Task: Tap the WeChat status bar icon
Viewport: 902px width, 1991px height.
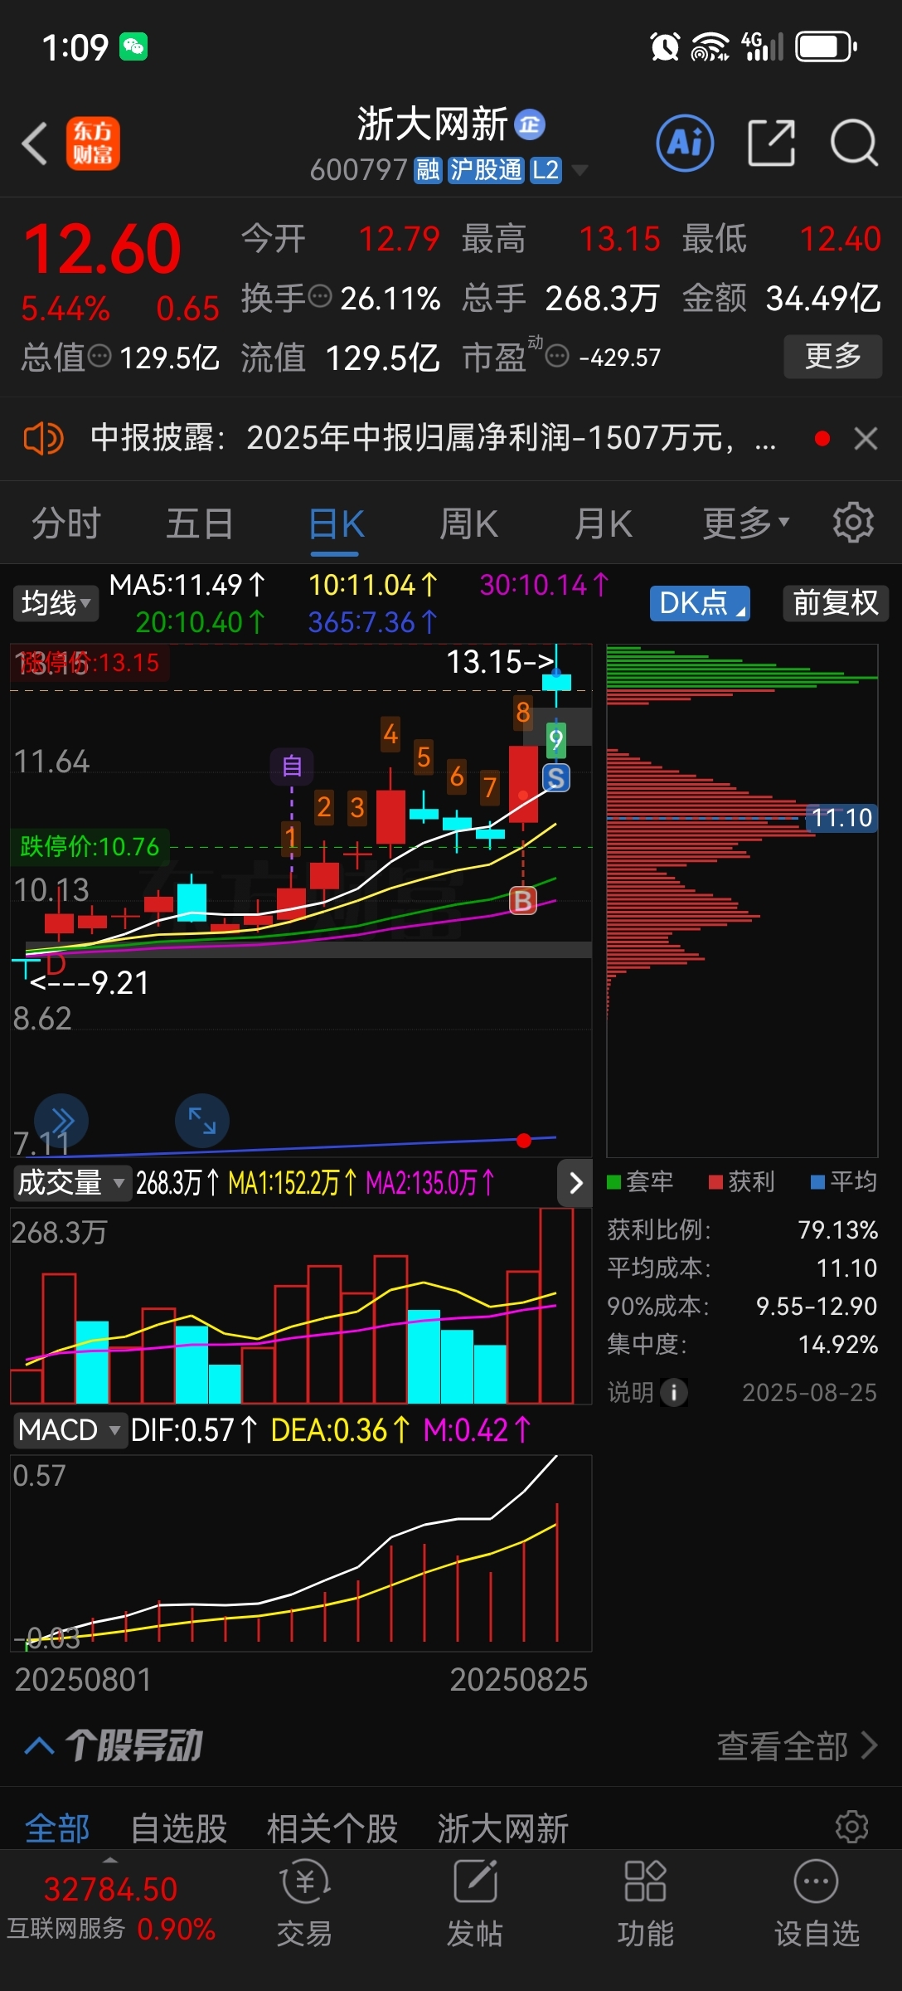Action: pyautogui.click(x=133, y=46)
